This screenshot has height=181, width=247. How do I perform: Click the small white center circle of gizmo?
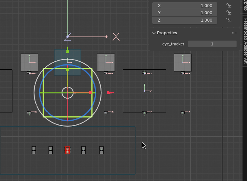click(x=68, y=92)
